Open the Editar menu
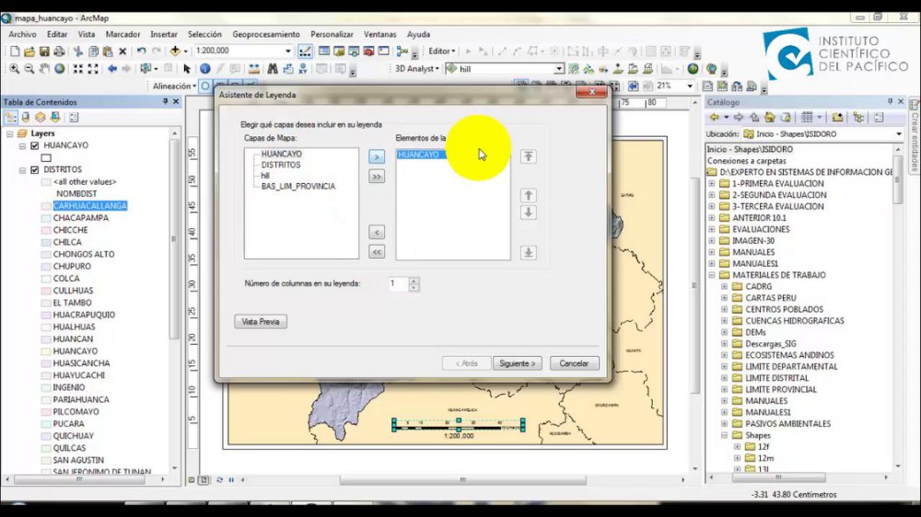This screenshot has height=517, width=921. point(57,35)
